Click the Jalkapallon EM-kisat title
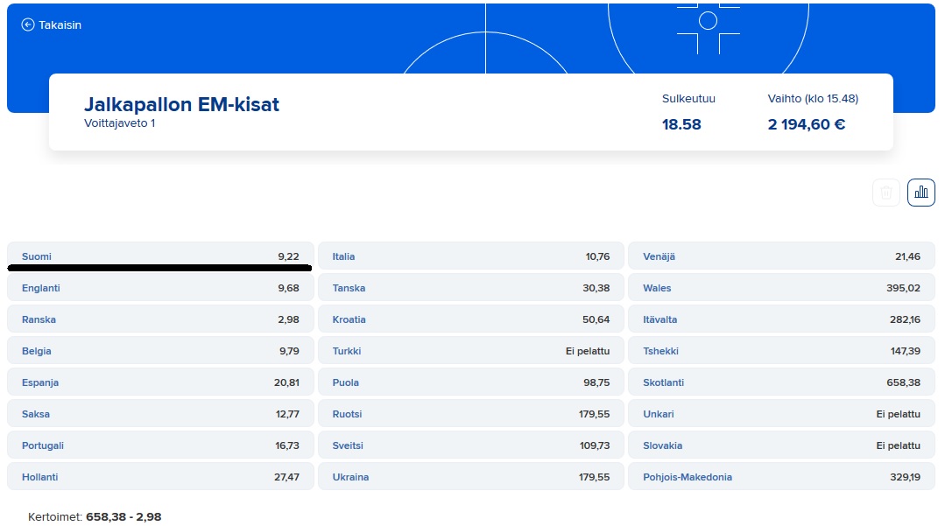 pos(181,105)
